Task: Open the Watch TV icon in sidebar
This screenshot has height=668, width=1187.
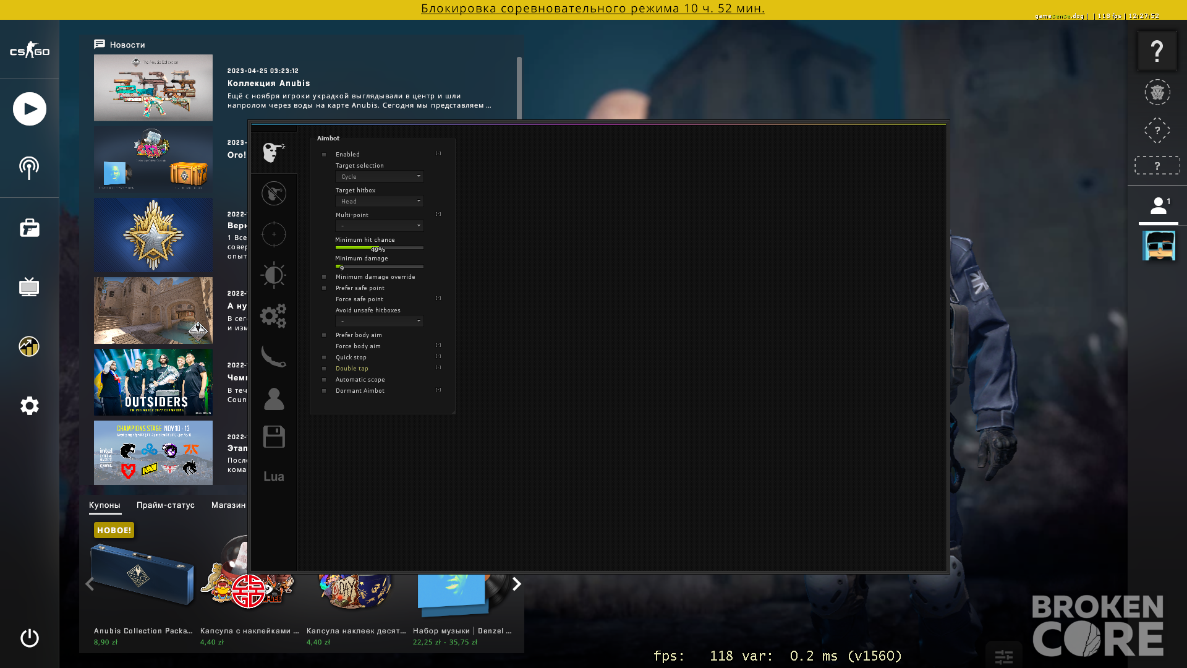Action: pos(29,286)
